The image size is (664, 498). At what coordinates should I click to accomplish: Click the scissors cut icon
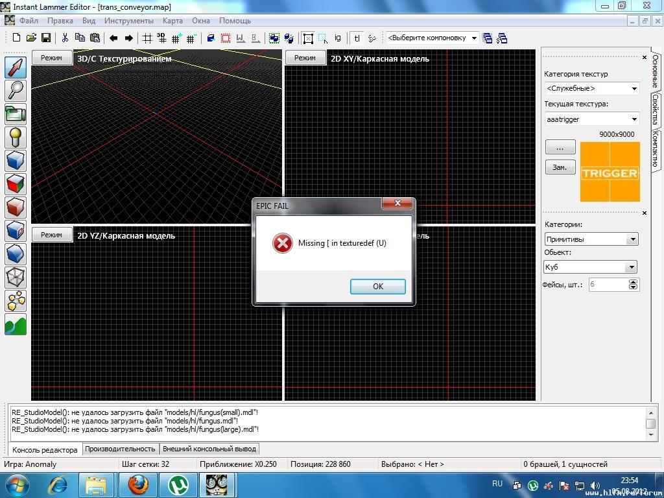[65, 38]
